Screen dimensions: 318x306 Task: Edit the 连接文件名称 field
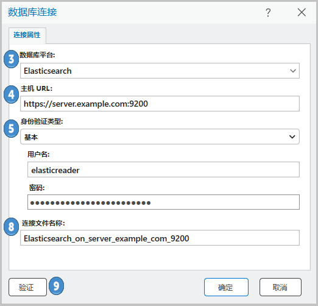[160, 238]
